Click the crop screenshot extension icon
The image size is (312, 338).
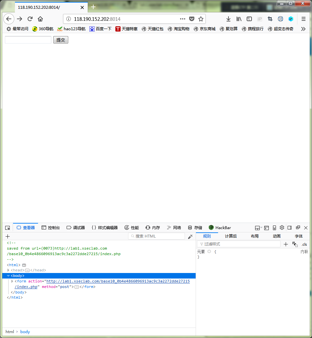click(270, 19)
